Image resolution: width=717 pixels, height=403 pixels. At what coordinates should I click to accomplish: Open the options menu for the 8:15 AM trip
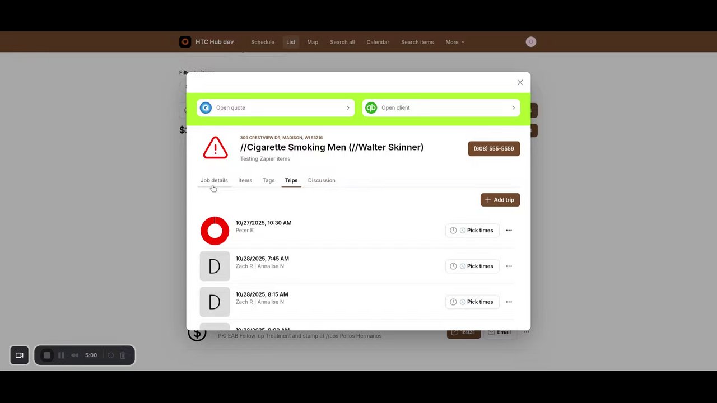tap(509, 302)
